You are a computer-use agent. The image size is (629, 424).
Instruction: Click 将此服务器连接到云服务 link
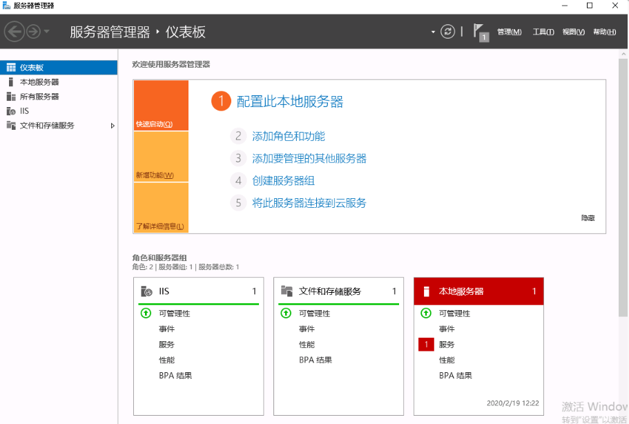click(x=309, y=203)
